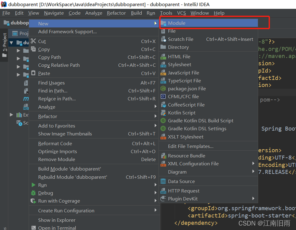296x230 pixels.
Task: Click the Paste clipboard icon
Action: (33, 73)
